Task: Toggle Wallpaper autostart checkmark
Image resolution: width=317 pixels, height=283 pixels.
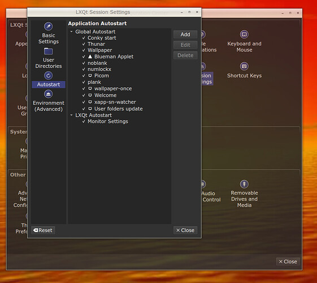Action: coord(84,50)
